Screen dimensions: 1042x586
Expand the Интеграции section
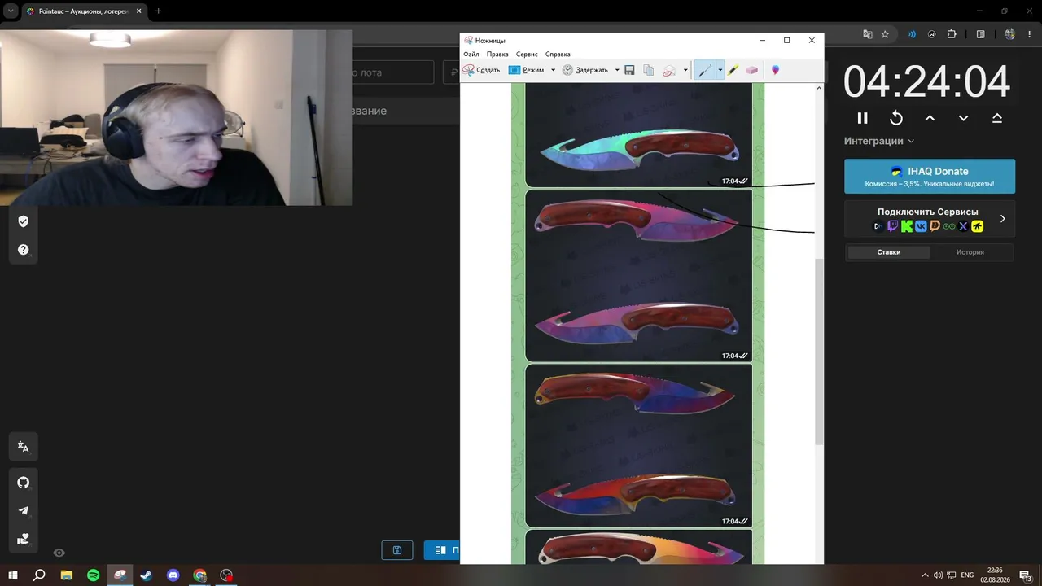pyautogui.click(x=879, y=141)
